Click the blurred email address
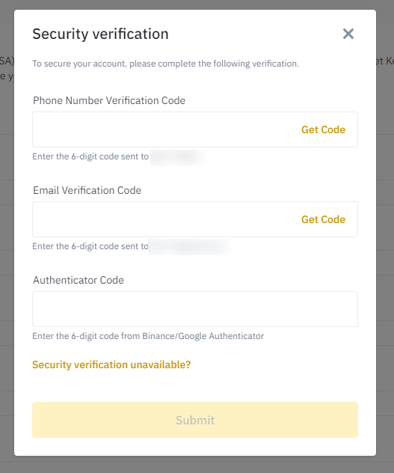 click(190, 247)
